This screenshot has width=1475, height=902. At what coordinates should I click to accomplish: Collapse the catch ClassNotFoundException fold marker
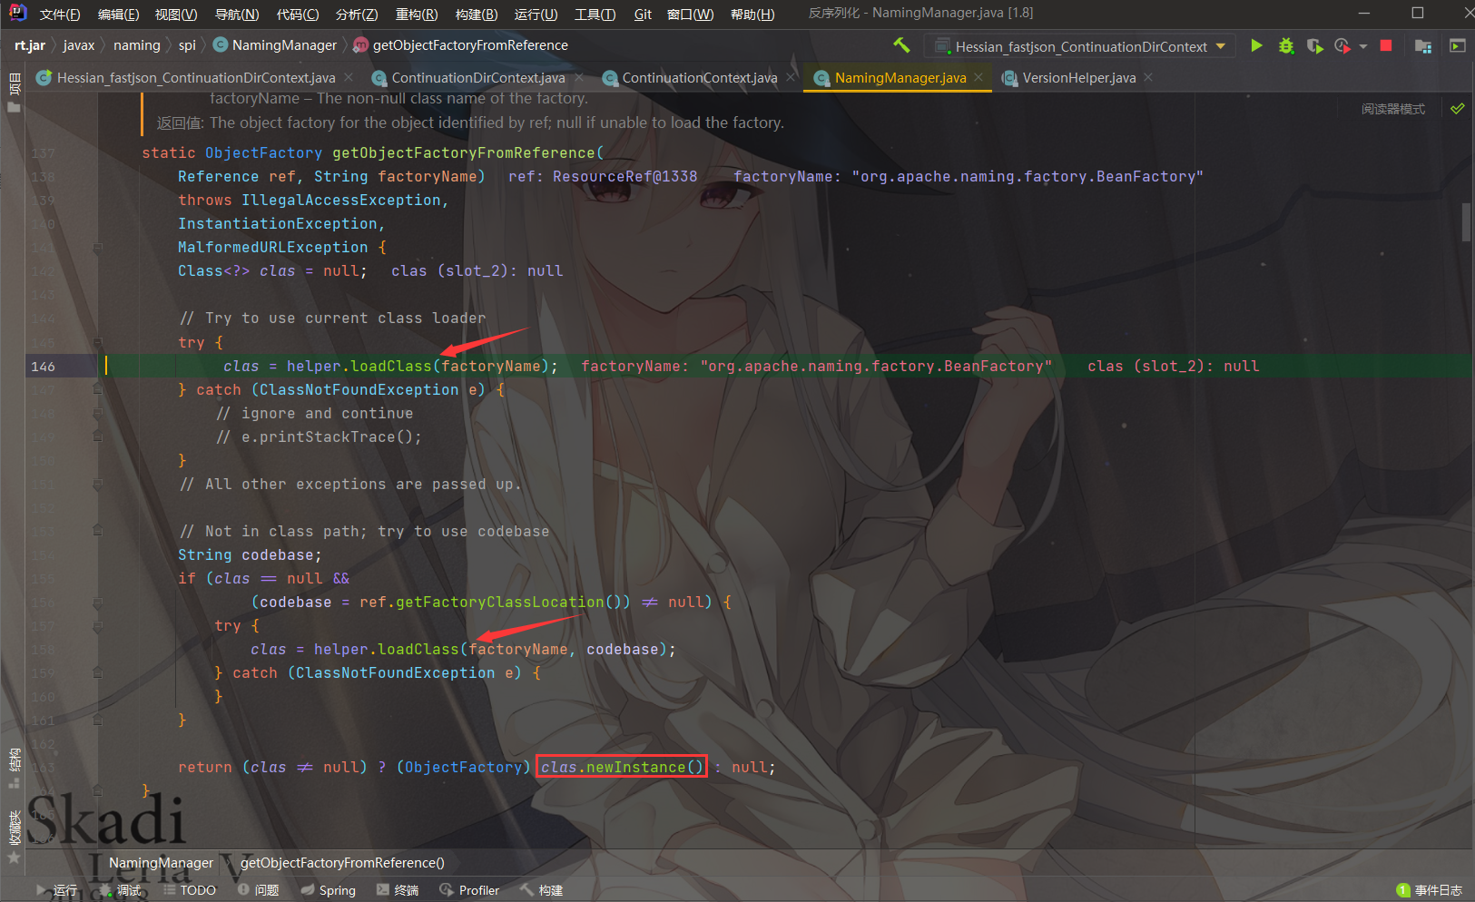[x=97, y=389]
